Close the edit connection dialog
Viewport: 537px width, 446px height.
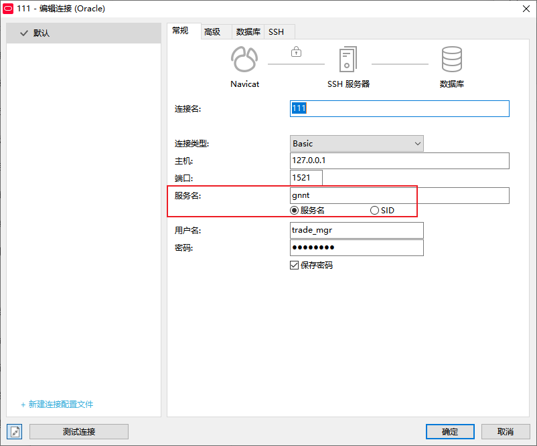click(526, 9)
